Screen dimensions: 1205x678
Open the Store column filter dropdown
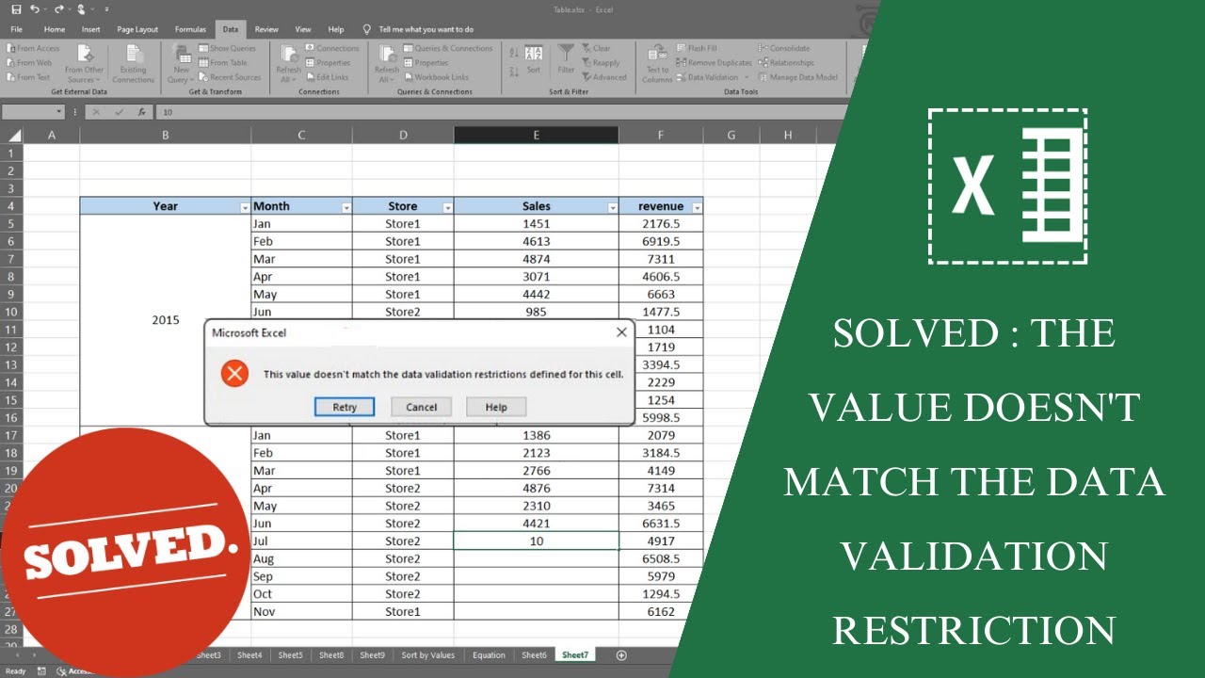coord(447,207)
